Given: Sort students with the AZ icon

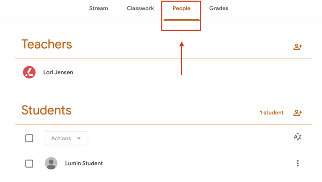Looking at the screenshot, I should [298, 136].
